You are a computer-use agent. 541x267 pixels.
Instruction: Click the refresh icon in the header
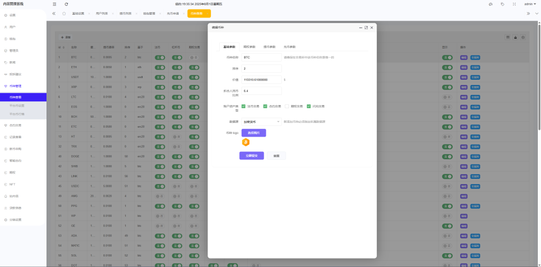pos(66,4)
